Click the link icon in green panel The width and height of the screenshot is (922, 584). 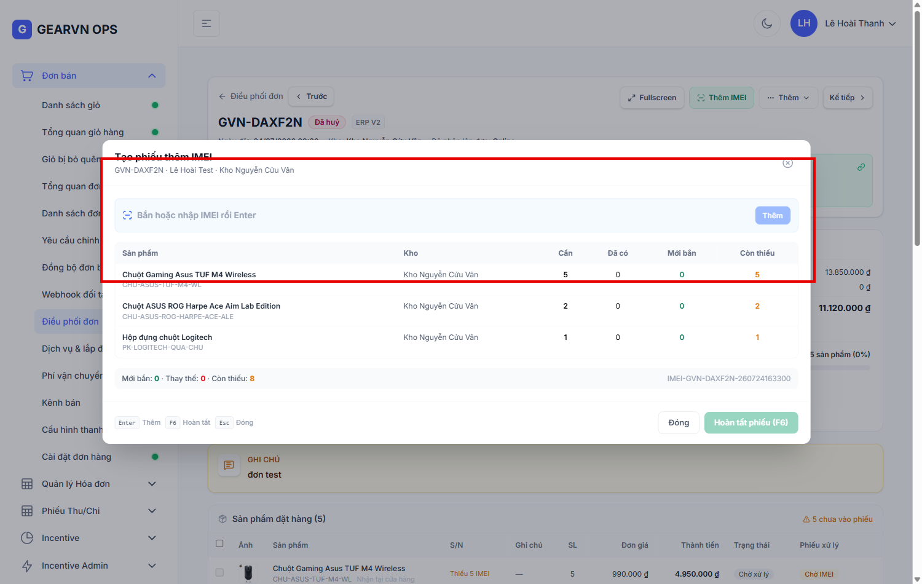point(861,167)
